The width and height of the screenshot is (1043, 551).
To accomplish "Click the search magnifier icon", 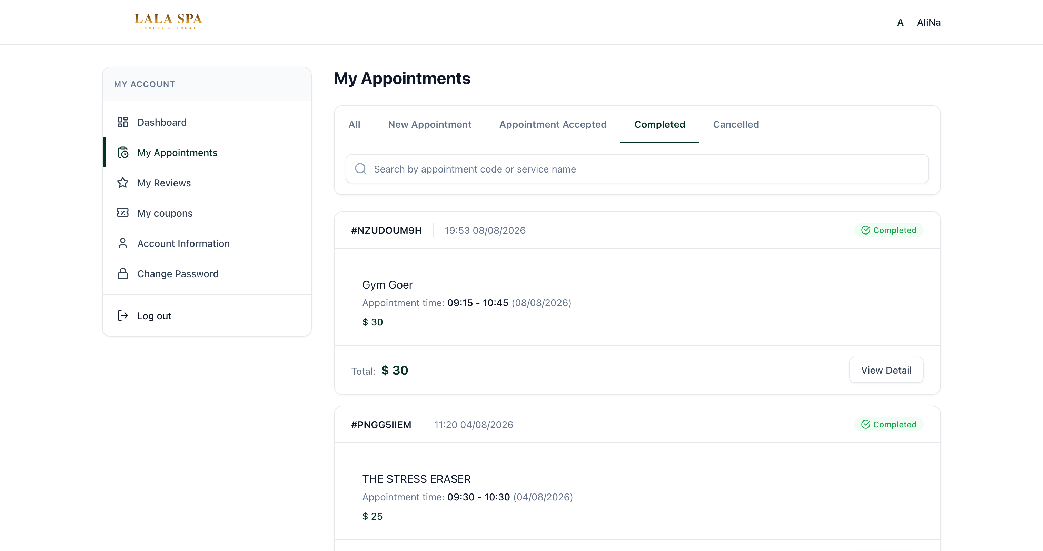I will click(x=361, y=169).
